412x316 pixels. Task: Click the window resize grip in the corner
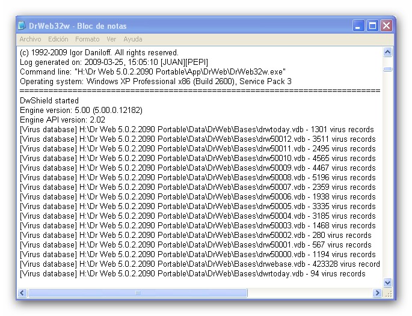388,293
